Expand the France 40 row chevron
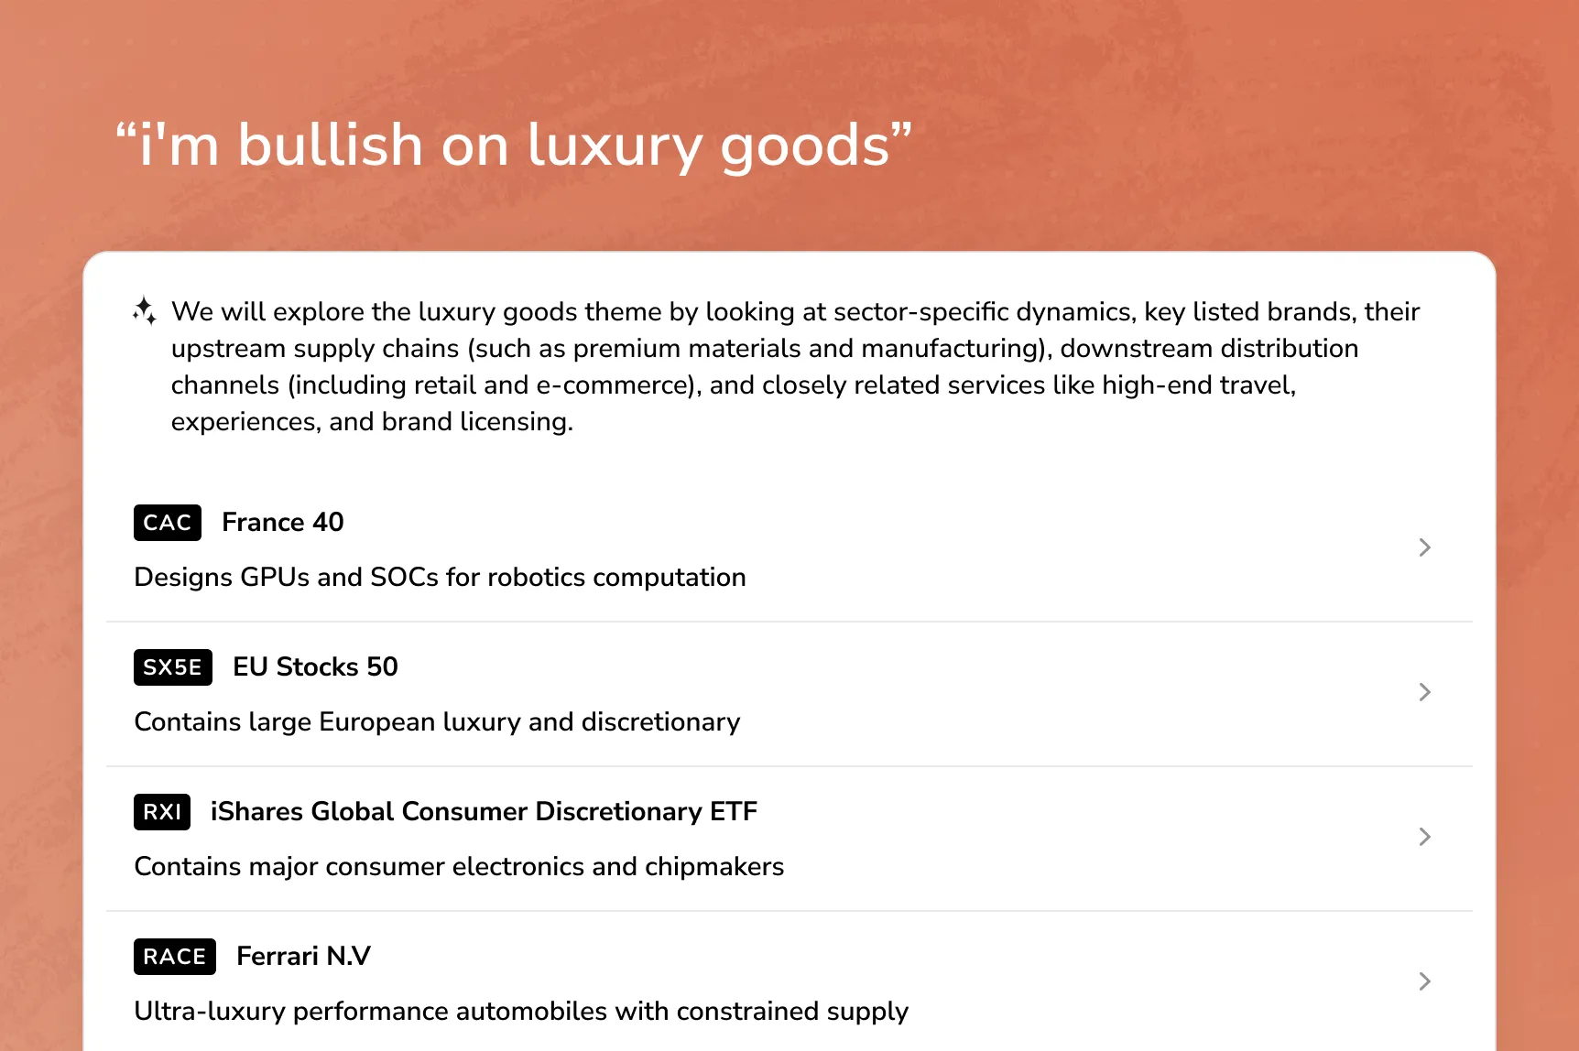 click(x=1424, y=547)
